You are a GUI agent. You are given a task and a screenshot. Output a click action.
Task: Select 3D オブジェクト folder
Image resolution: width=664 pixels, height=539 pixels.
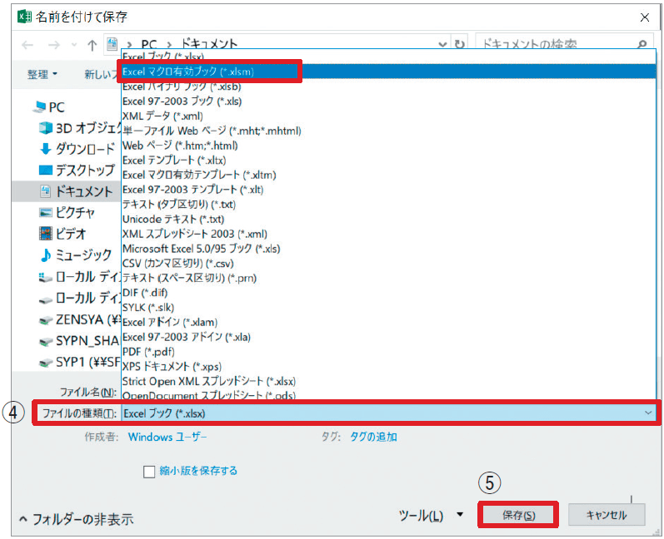[x=88, y=128]
